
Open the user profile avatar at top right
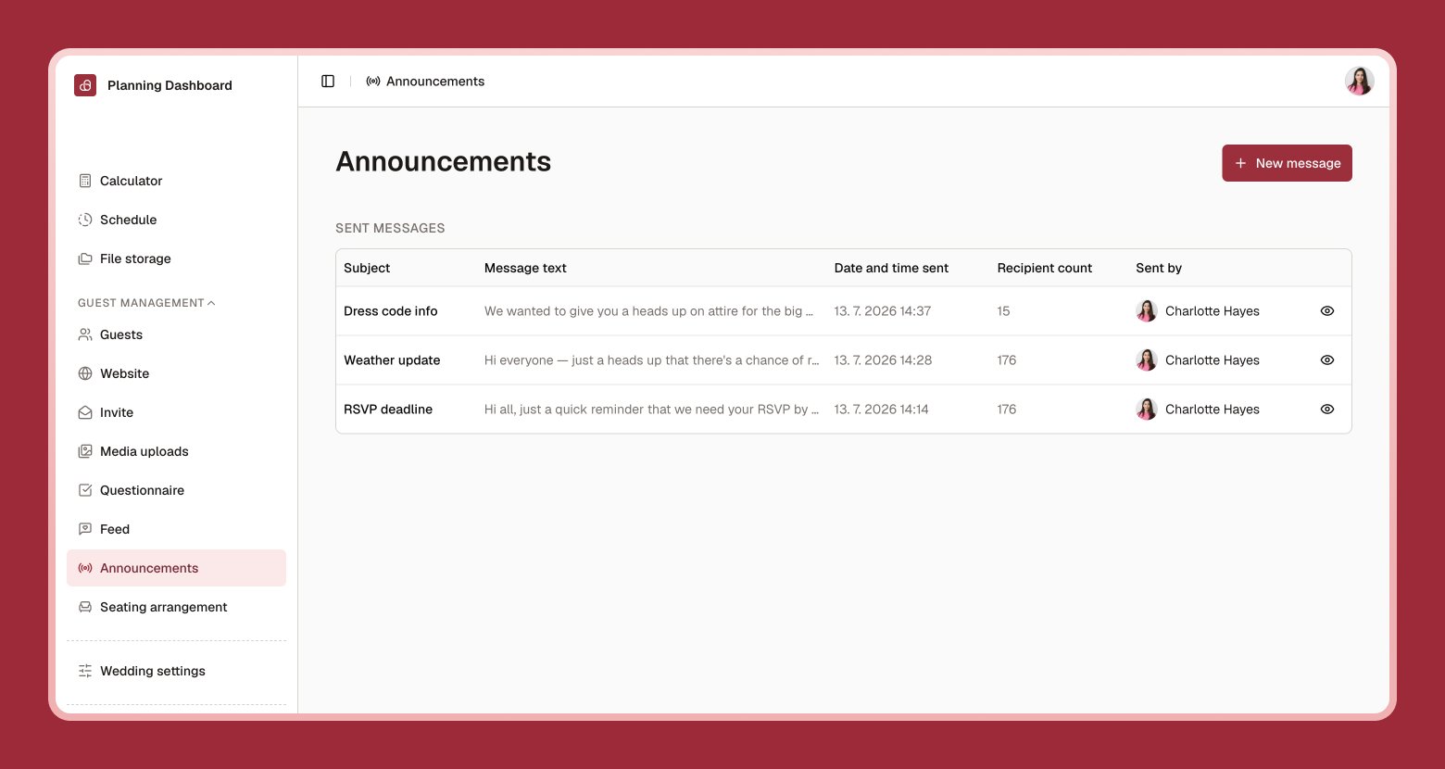pyautogui.click(x=1360, y=82)
